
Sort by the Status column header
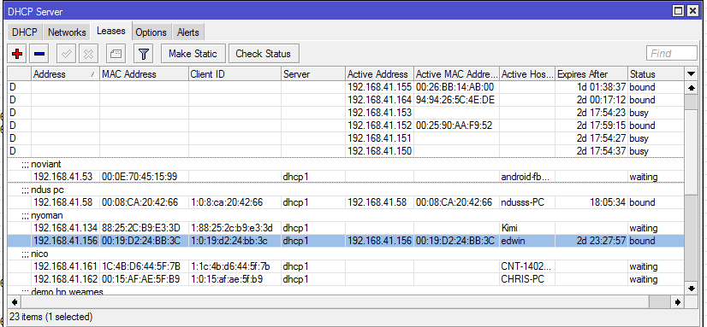656,73
